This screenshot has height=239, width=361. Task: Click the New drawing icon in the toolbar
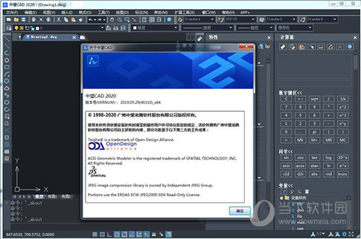9,20
